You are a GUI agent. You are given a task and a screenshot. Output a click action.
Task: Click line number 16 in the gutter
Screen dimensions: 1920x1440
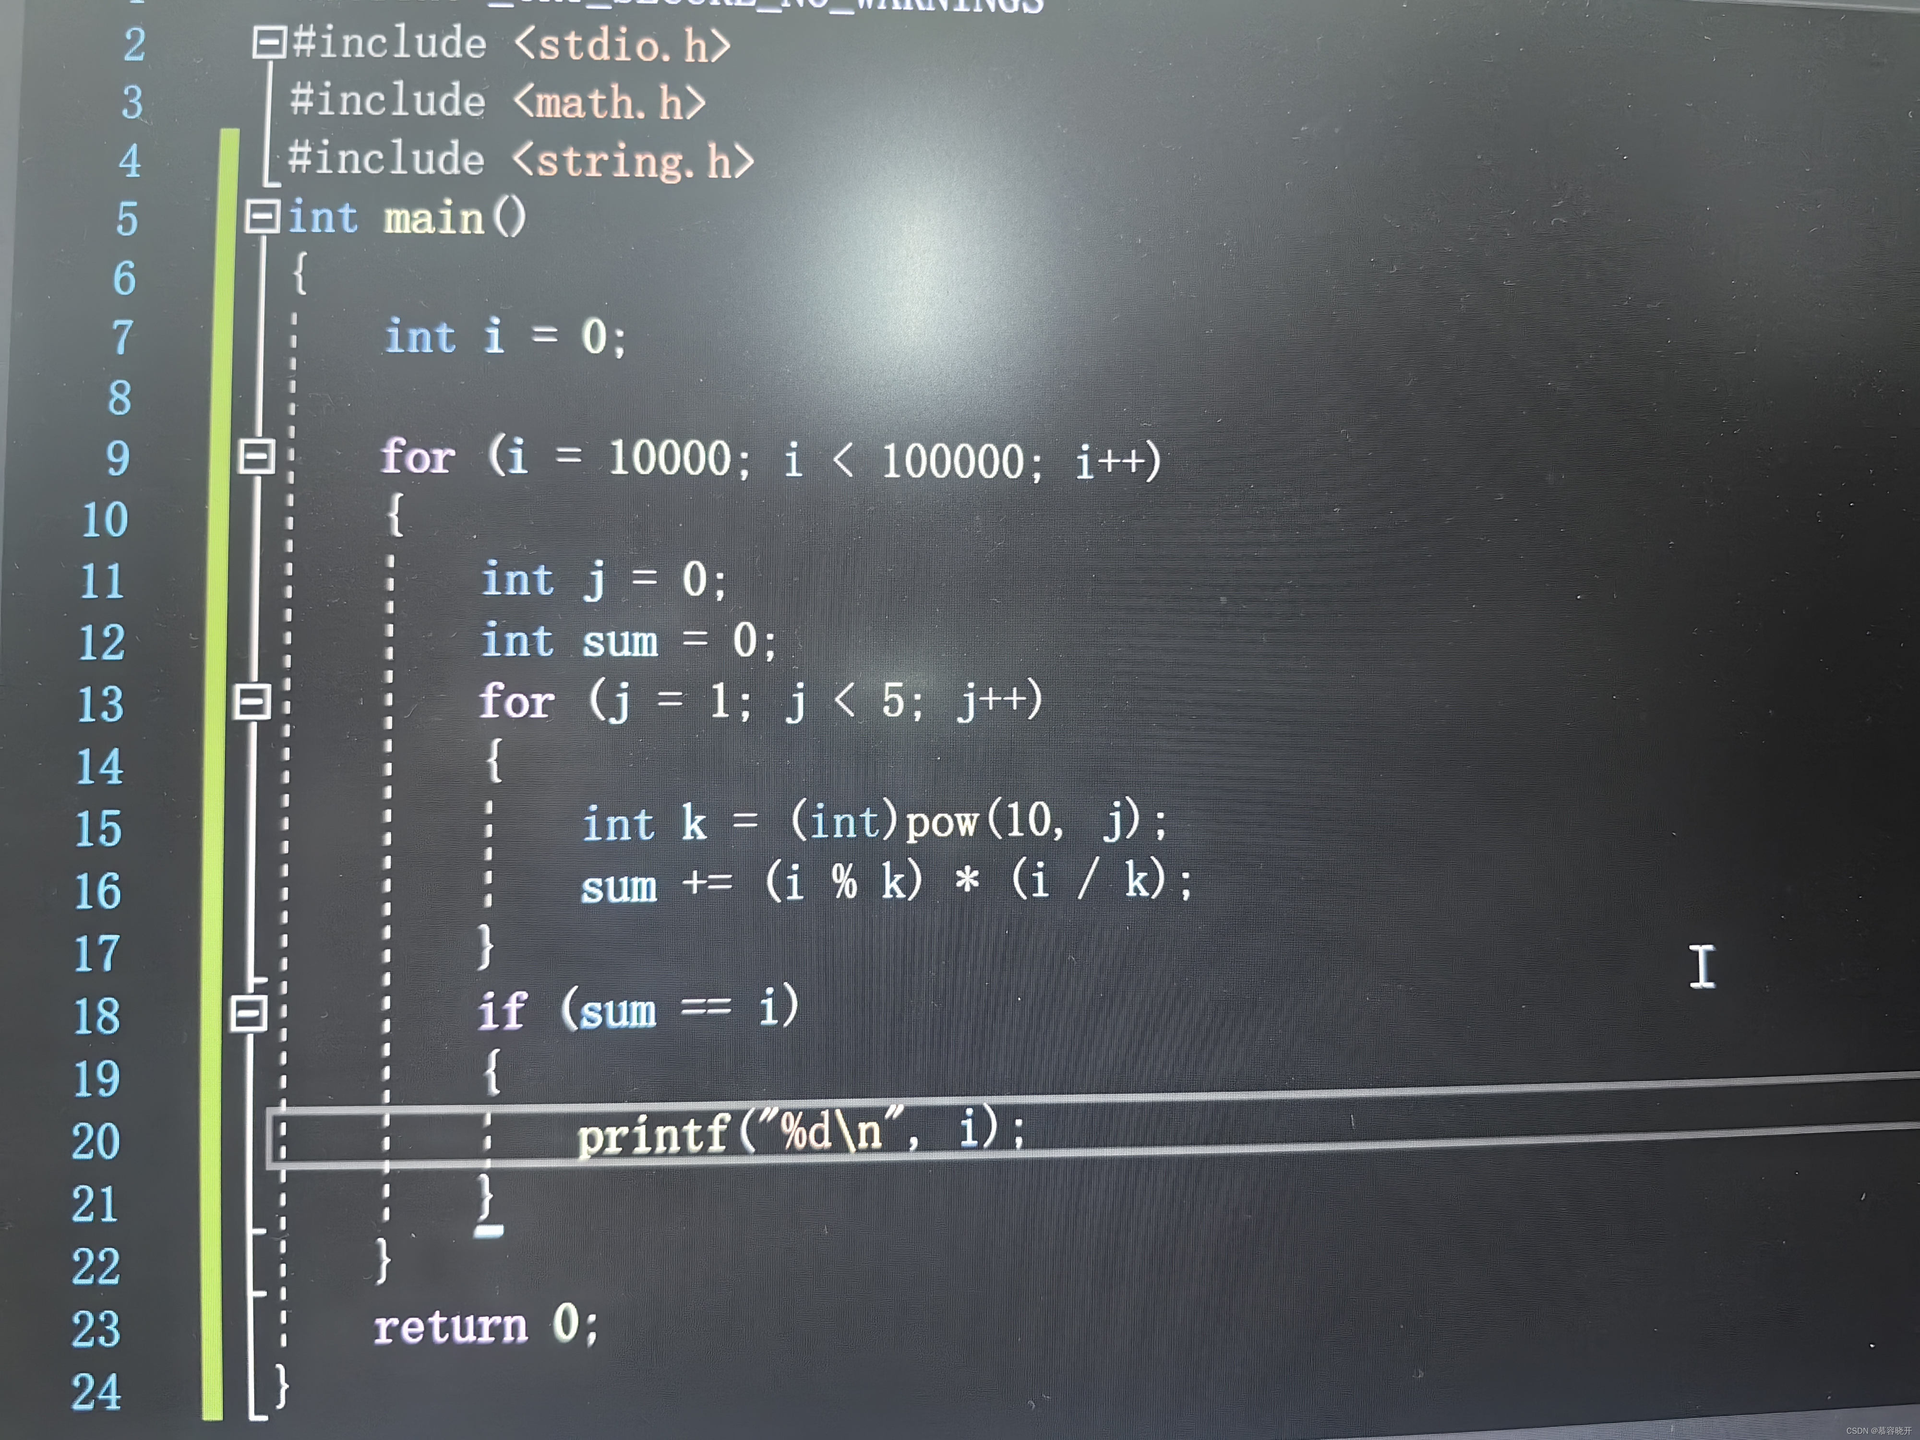click(97, 891)
